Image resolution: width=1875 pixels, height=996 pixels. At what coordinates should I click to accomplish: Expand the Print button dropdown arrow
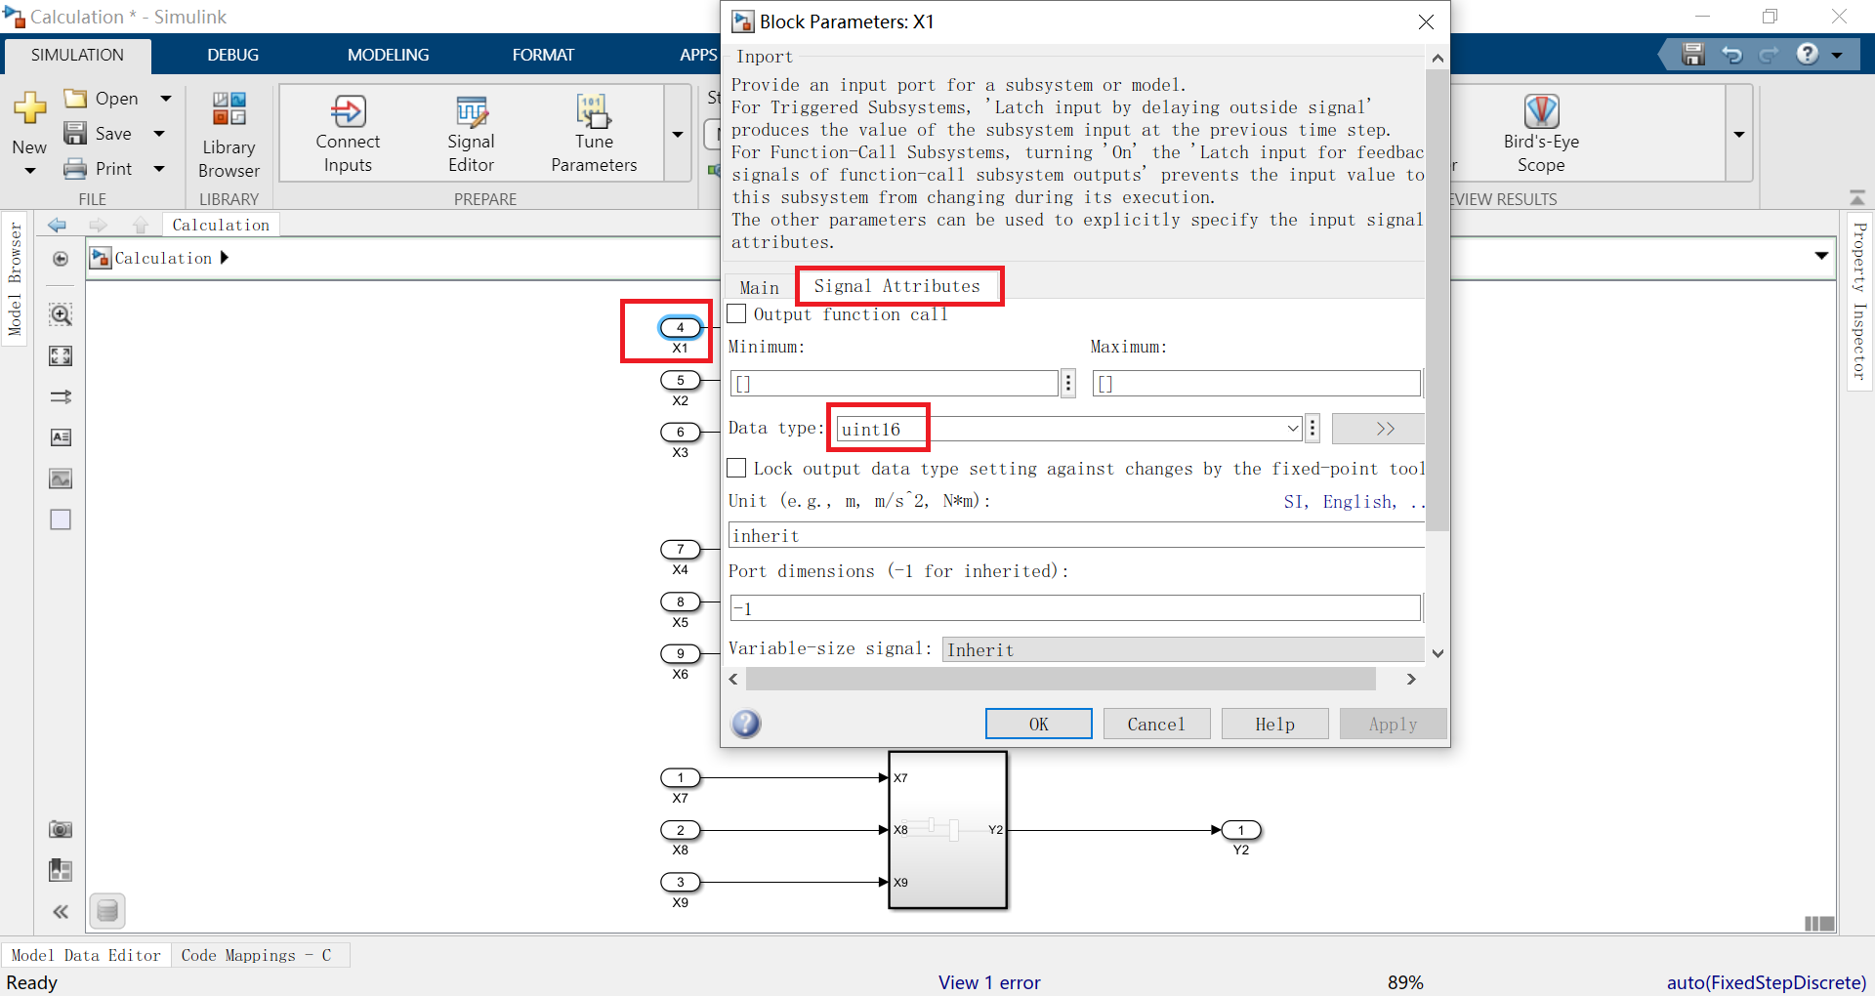point(159,169)
